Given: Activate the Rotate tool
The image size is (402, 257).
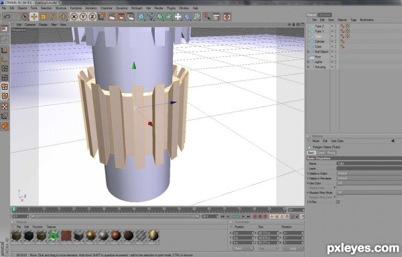Looking at the screenshot, I should 52,17.
